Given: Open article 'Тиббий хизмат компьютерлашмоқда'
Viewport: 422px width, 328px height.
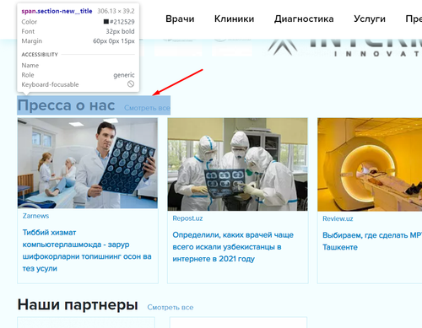Looking at the screenshot, I should tap(87, 250).
